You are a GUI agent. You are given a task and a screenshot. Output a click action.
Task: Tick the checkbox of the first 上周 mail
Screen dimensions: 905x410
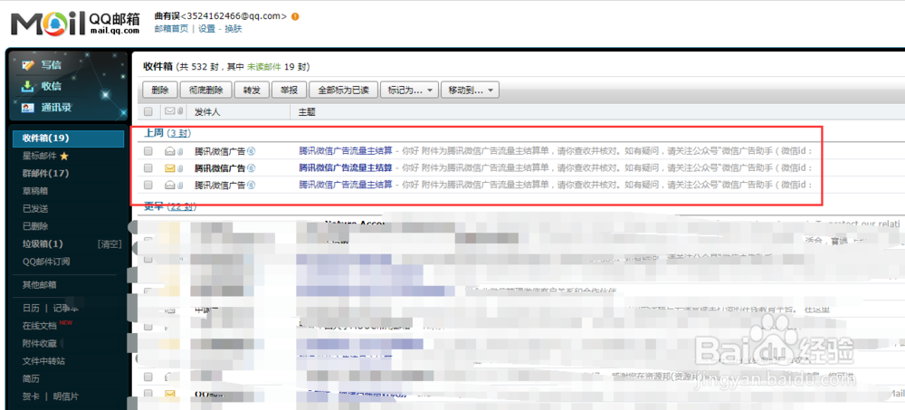pos(148,151)
